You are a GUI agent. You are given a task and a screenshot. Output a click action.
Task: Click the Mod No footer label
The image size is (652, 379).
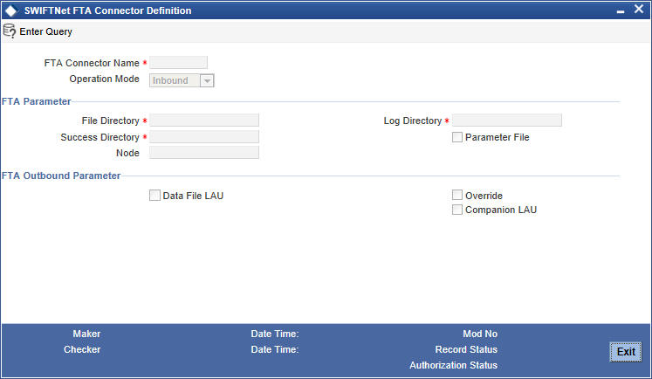coord(480,334)
